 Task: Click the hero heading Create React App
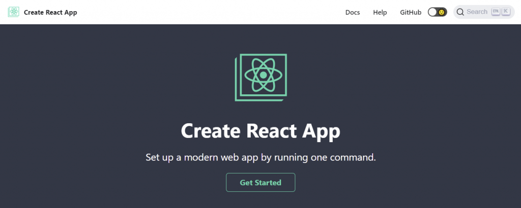coord(260,131)
